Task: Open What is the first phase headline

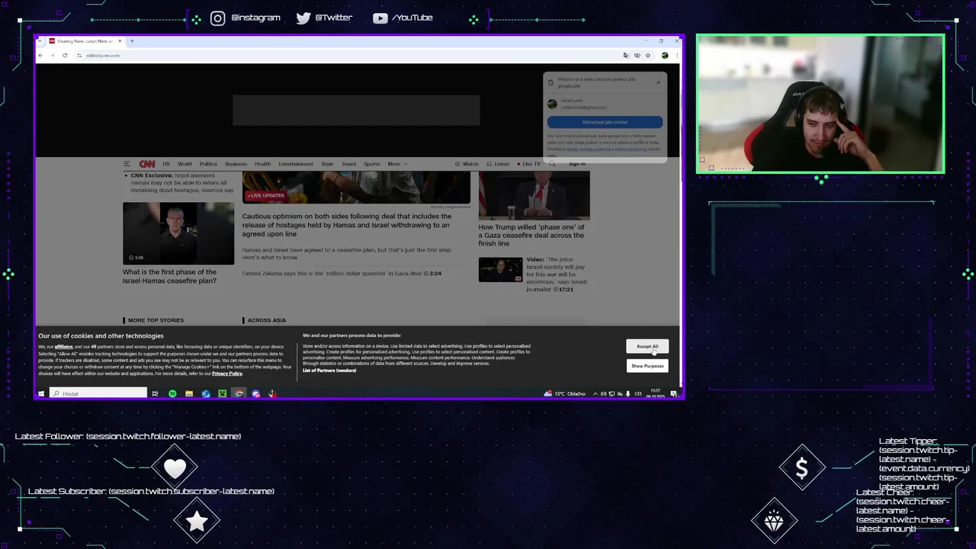Action: tap(169, 276)
